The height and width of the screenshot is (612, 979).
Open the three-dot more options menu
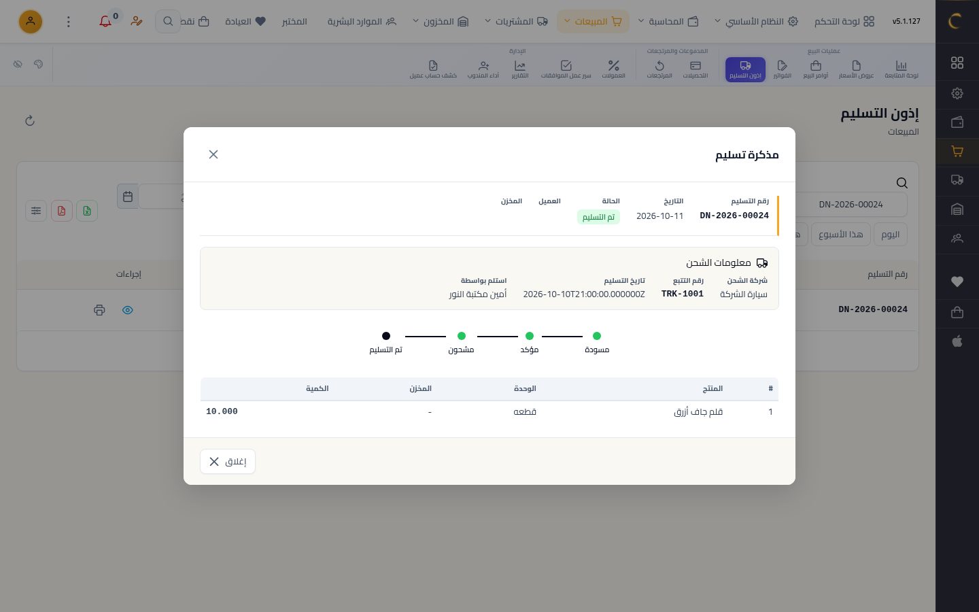[68, 22]
